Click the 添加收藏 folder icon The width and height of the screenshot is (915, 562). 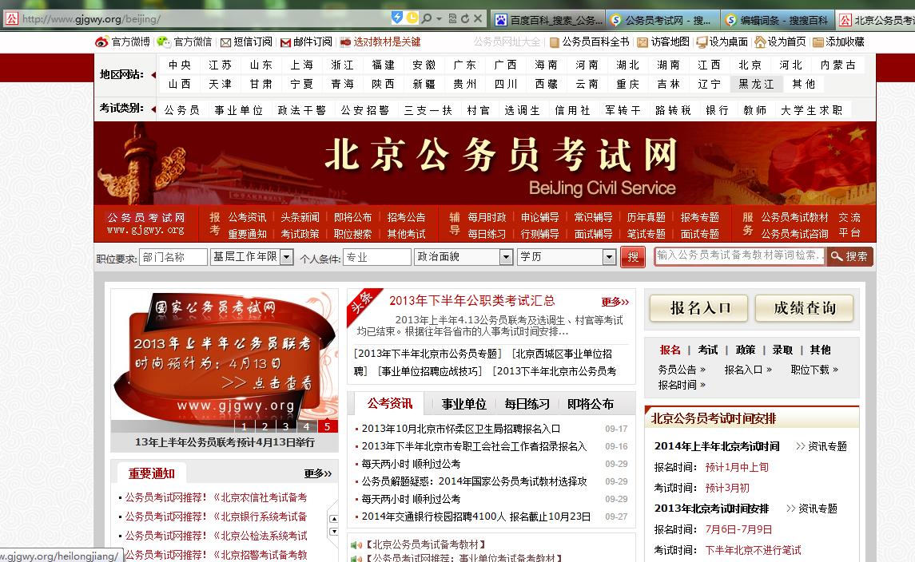pyautogui.click(x=818, y=42)
